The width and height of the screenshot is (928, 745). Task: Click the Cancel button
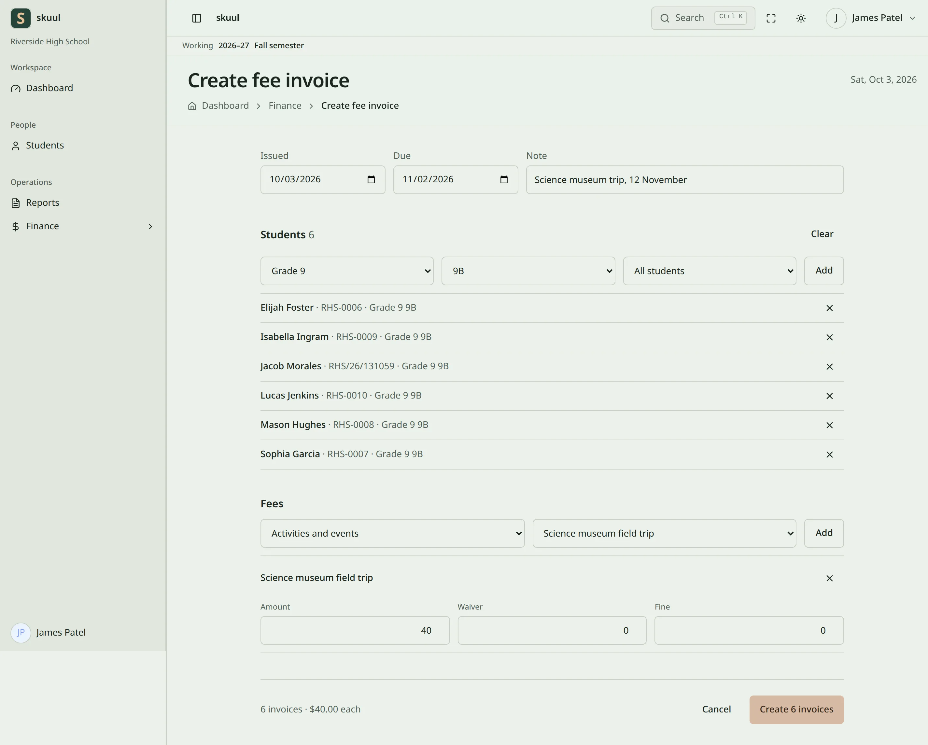tap(716, 710)
